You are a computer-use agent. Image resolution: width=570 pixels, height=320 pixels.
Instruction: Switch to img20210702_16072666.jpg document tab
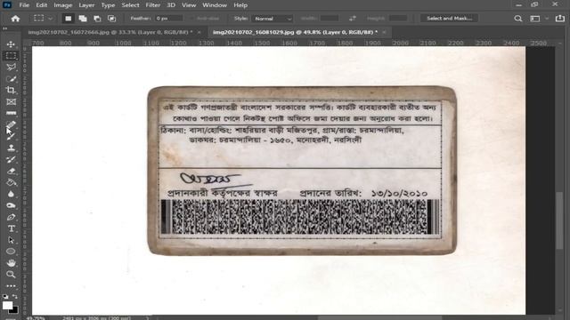point(110,32)
